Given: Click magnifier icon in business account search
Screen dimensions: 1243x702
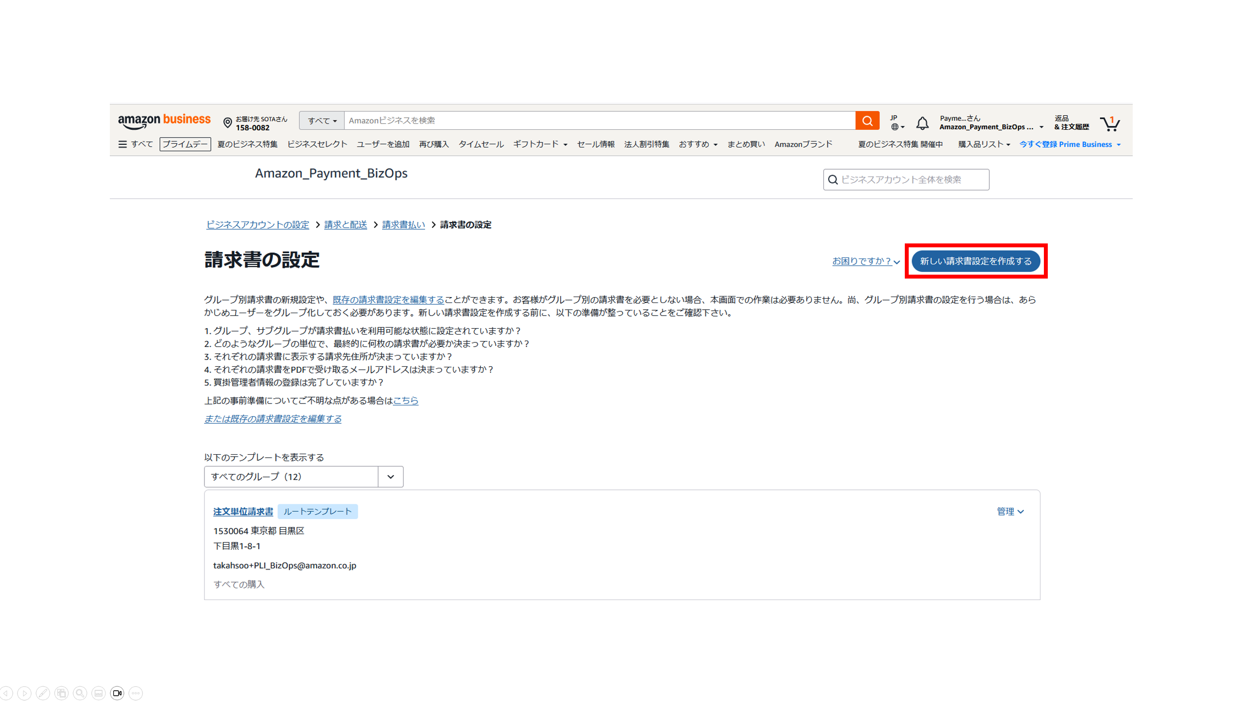Looking at the screenshot, I should (x=833, y=180).
